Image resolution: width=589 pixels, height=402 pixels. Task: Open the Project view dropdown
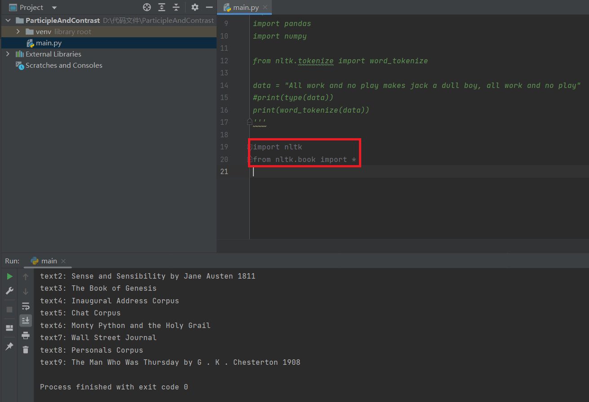(54, 8)
